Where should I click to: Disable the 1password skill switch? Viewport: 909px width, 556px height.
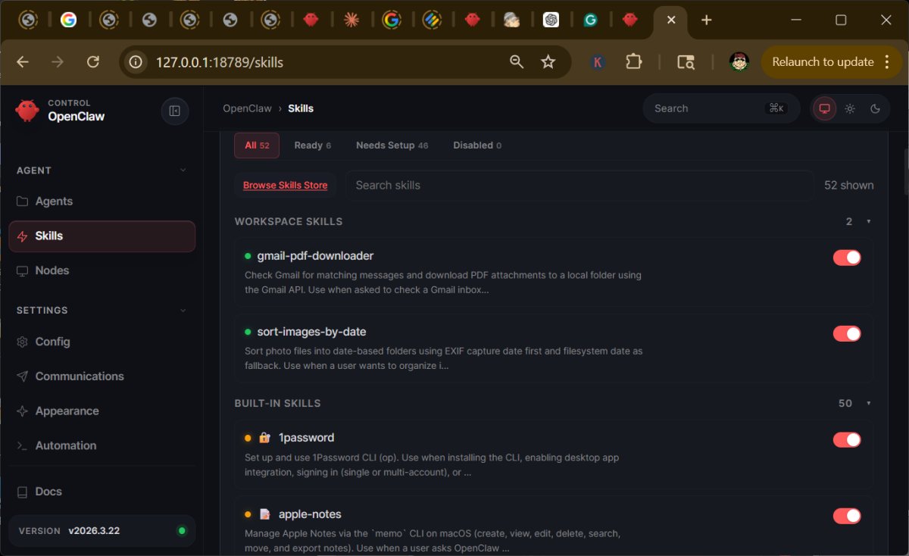tap(847, 439)
